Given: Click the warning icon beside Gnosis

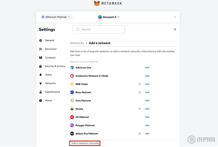Looking at the screenshot, I should pyautogui.click(x=140, y=109).
